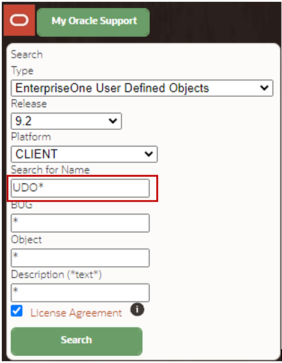Select the Description (*text*) input field
The image size is (282, 363).
(x=80, y=293)
